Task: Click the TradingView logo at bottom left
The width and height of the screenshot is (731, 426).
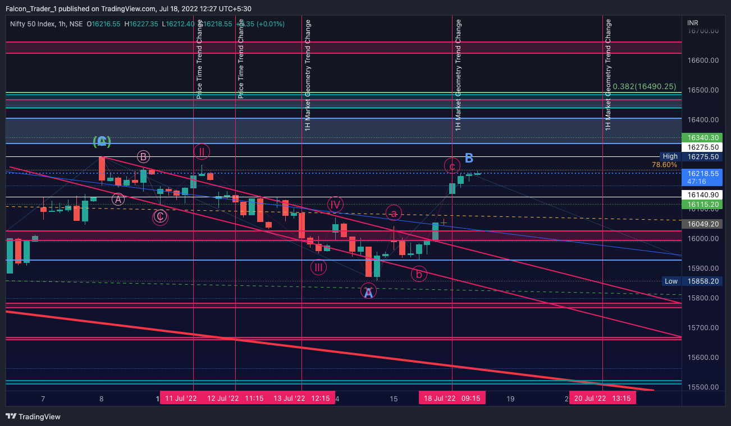Action: [33, 416]
